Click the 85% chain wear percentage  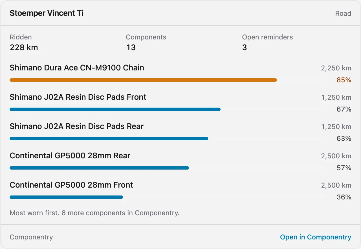click(x=344, y=80)
